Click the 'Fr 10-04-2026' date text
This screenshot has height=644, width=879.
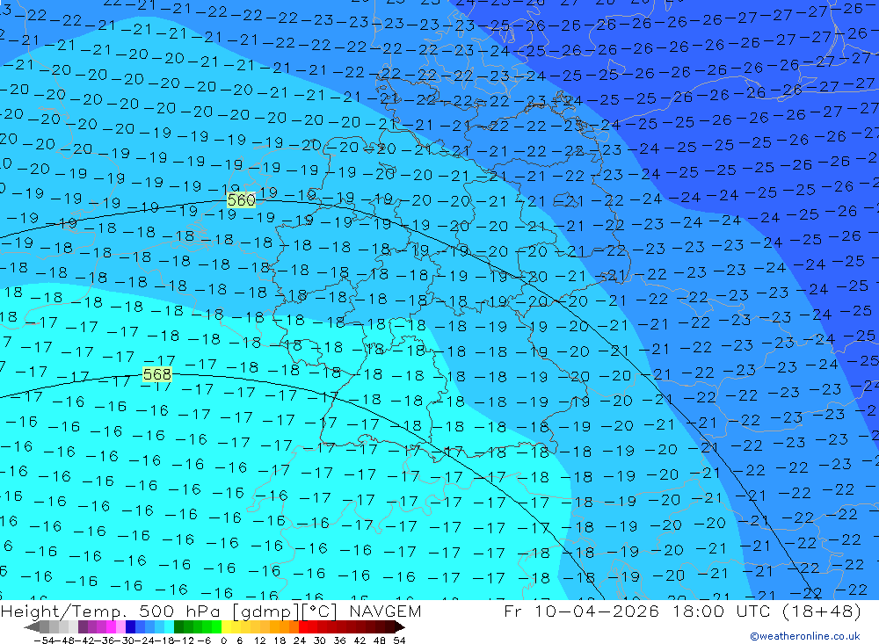pos(581,611)
